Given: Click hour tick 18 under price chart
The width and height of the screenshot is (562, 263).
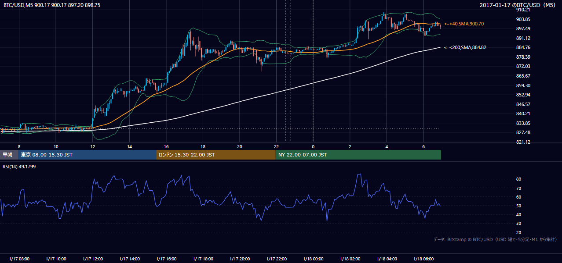Looking at the screenshot, I should [203, 146].
